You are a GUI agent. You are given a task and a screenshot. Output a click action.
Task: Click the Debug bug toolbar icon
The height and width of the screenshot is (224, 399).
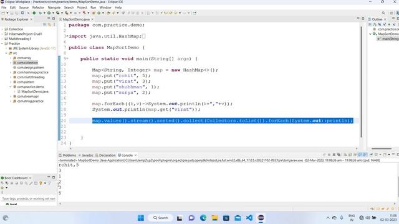40,13
